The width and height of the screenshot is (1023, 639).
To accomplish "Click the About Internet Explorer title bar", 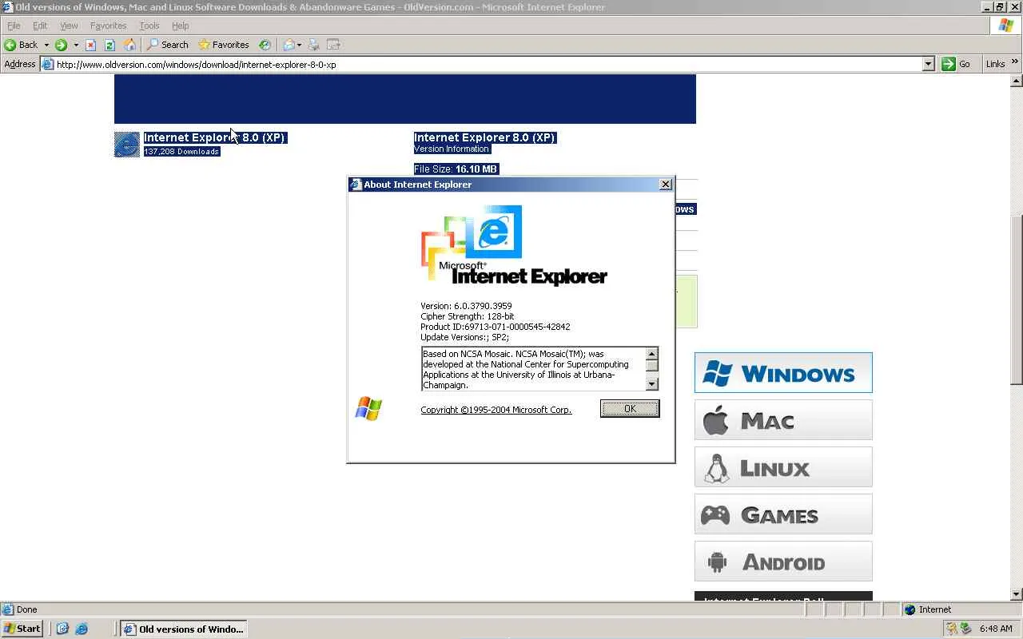I will tap(511, 185).
